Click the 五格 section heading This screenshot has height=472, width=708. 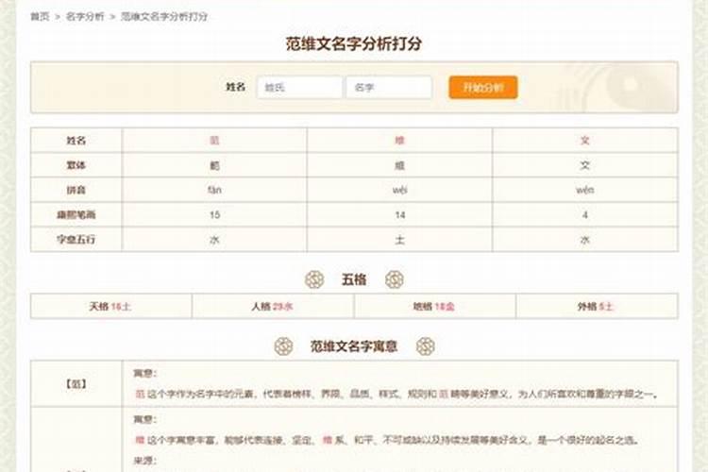pyautogui.click(x=354, y=279)
